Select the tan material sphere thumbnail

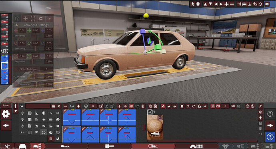155,127
